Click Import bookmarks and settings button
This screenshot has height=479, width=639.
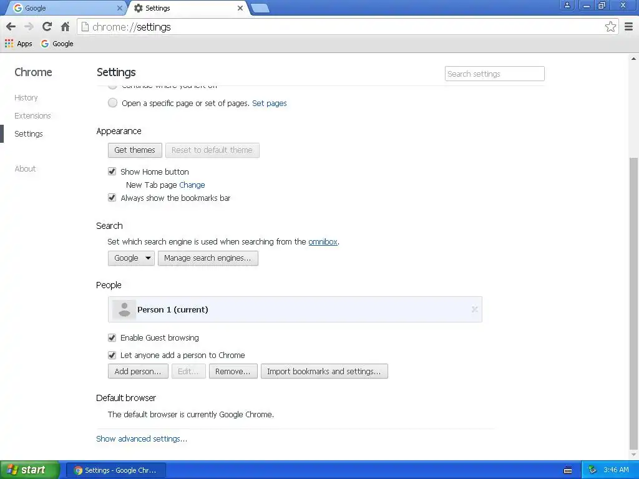coord(324,372)
